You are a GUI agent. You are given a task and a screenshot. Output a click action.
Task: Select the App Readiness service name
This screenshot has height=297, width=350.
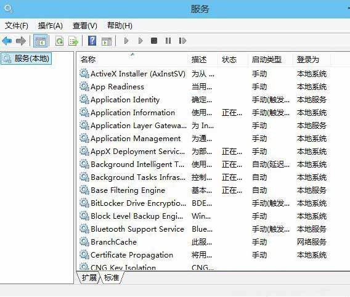tap(118, 87)
